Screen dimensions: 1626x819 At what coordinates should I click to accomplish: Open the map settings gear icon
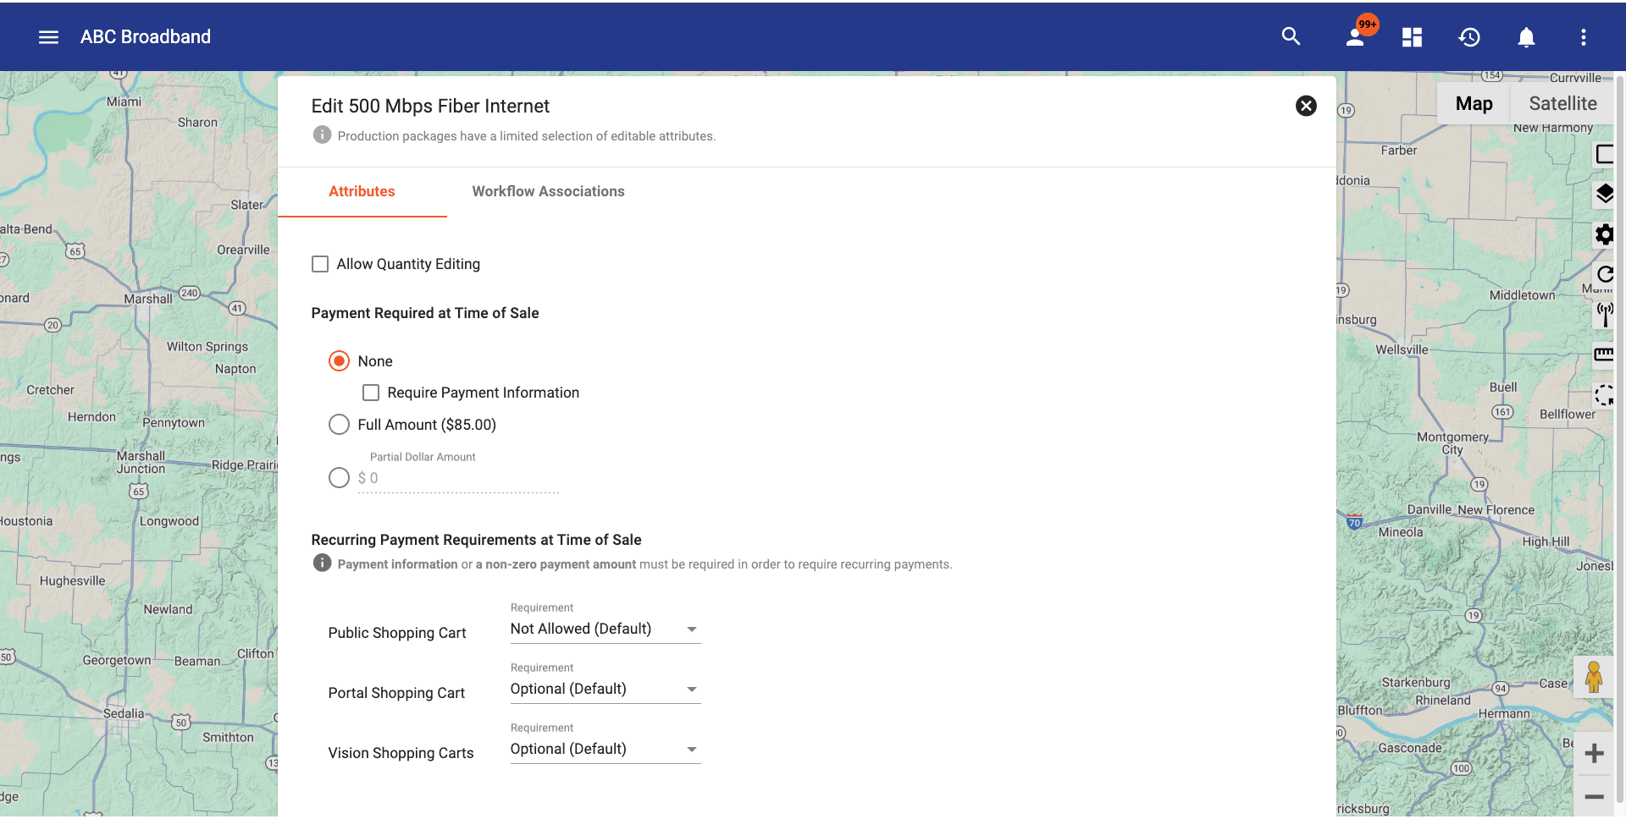coord(1605,234)
